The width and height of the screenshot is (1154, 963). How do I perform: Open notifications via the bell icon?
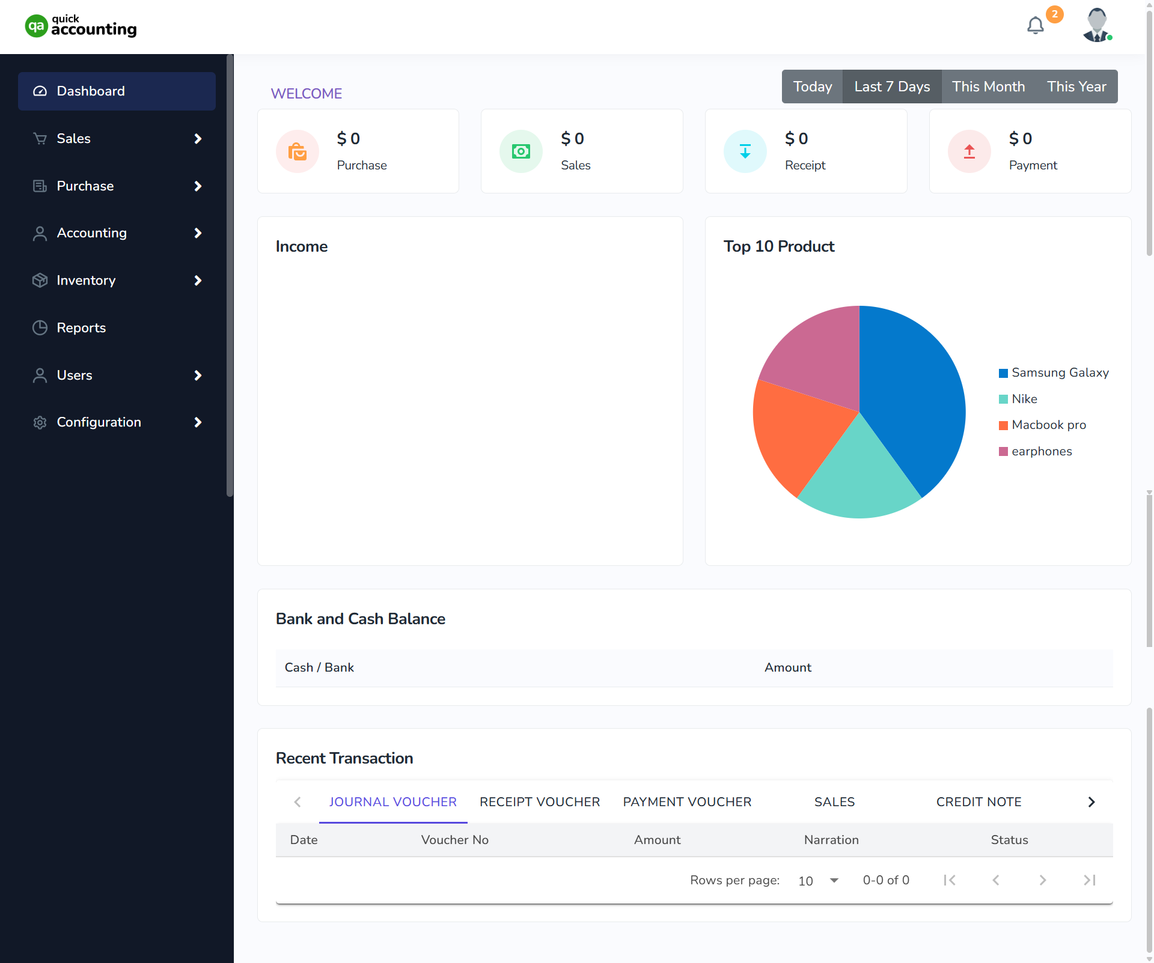click(x=1035, y=25)
